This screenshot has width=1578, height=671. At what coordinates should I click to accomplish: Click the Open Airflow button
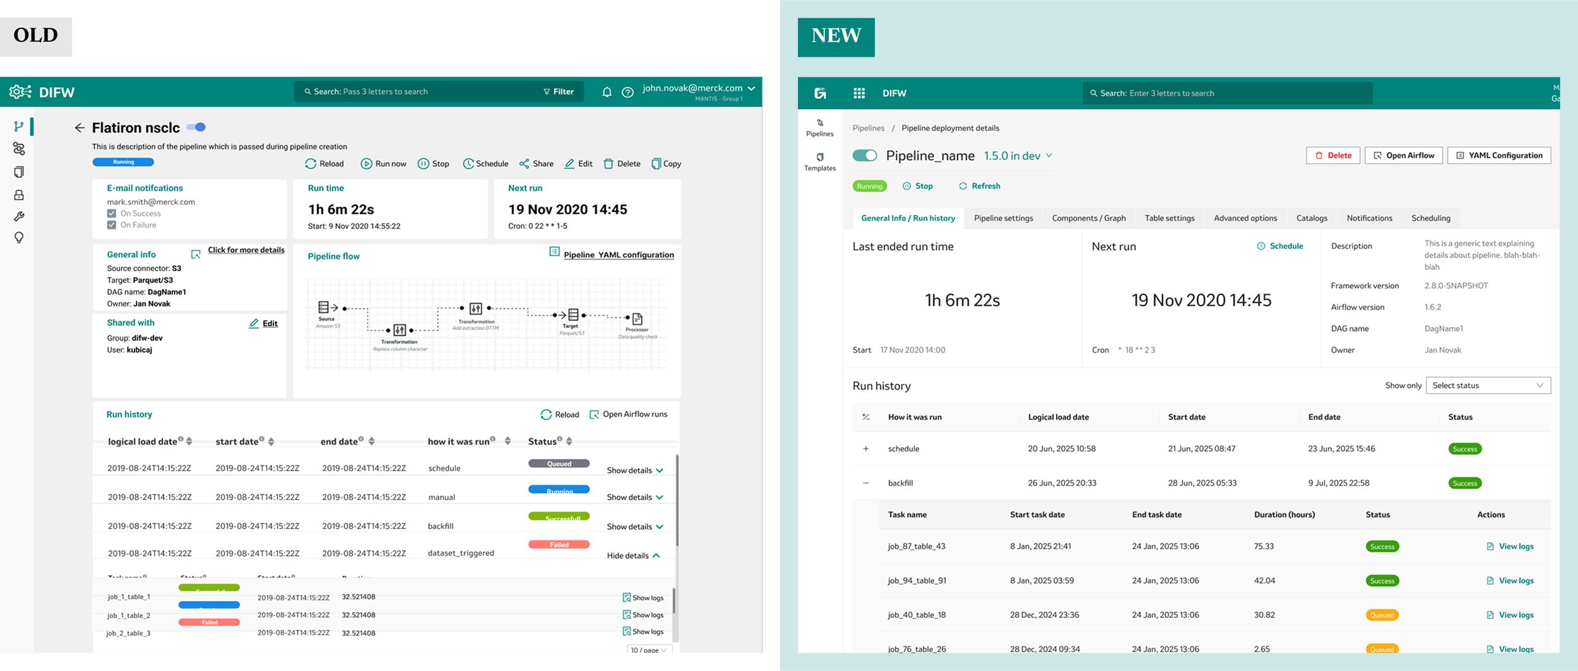coord(1404,156)
